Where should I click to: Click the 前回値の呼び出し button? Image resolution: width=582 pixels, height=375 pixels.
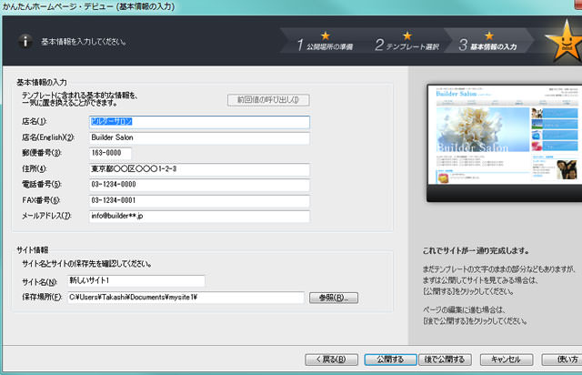point(268,100)
